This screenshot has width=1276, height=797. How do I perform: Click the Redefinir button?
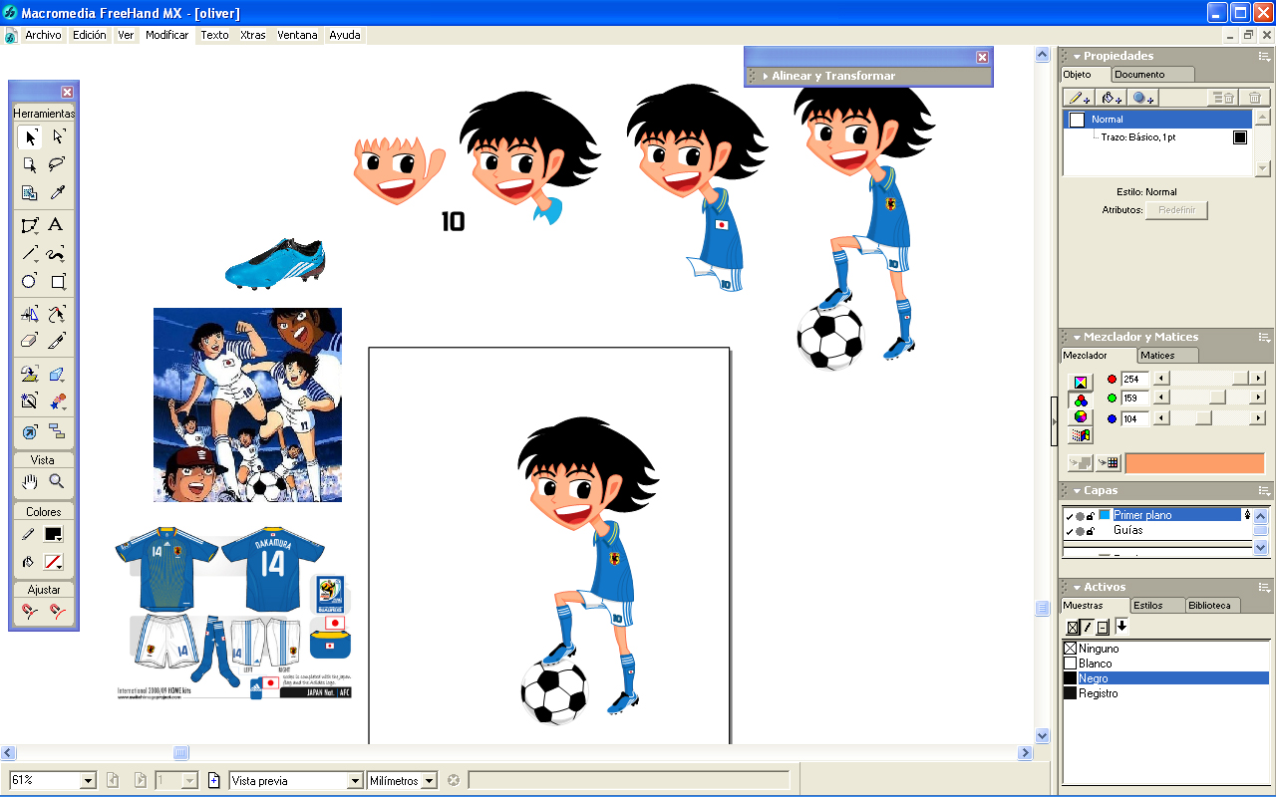pos(1176,210)
